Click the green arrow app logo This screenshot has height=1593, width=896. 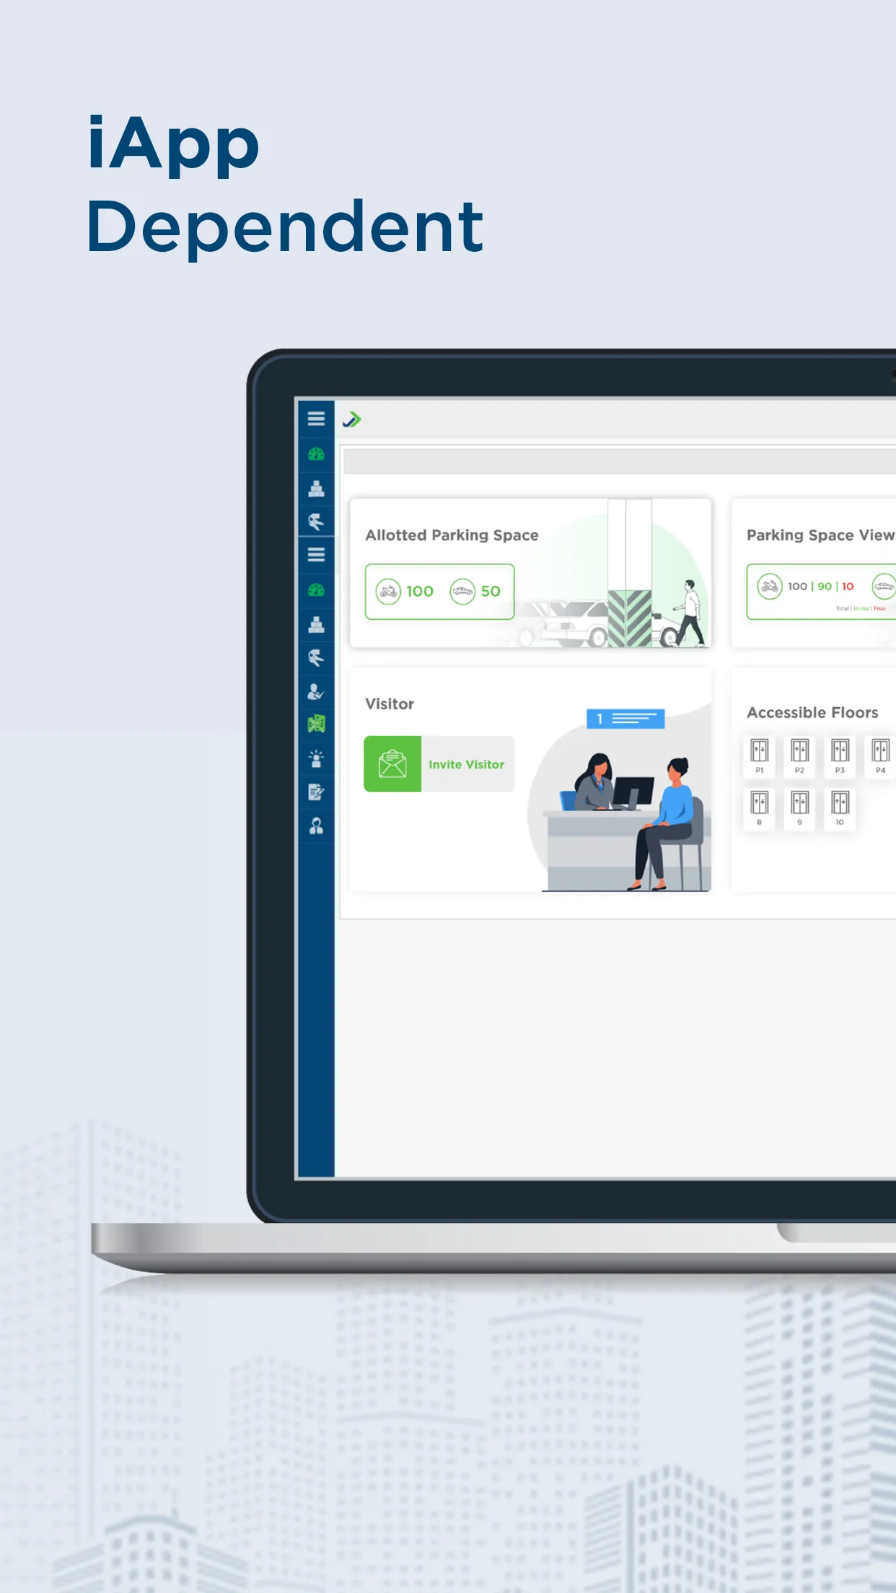coord(352,419)
